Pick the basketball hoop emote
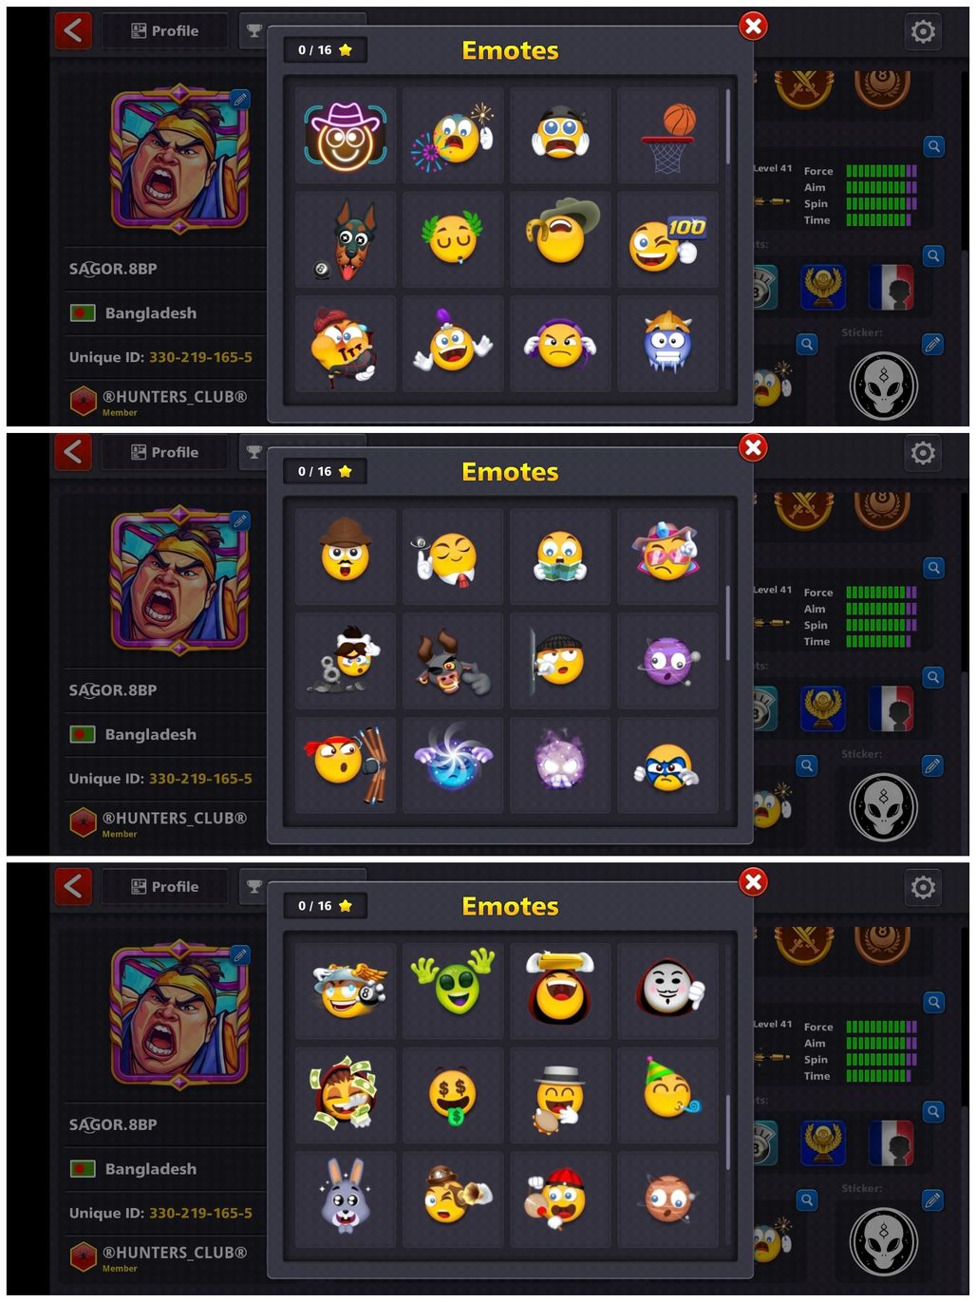 click(667, 137)
